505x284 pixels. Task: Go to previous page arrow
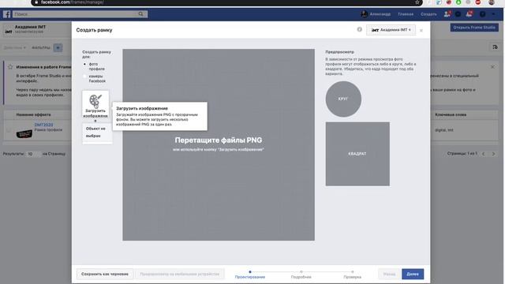[x=483, y=154]
